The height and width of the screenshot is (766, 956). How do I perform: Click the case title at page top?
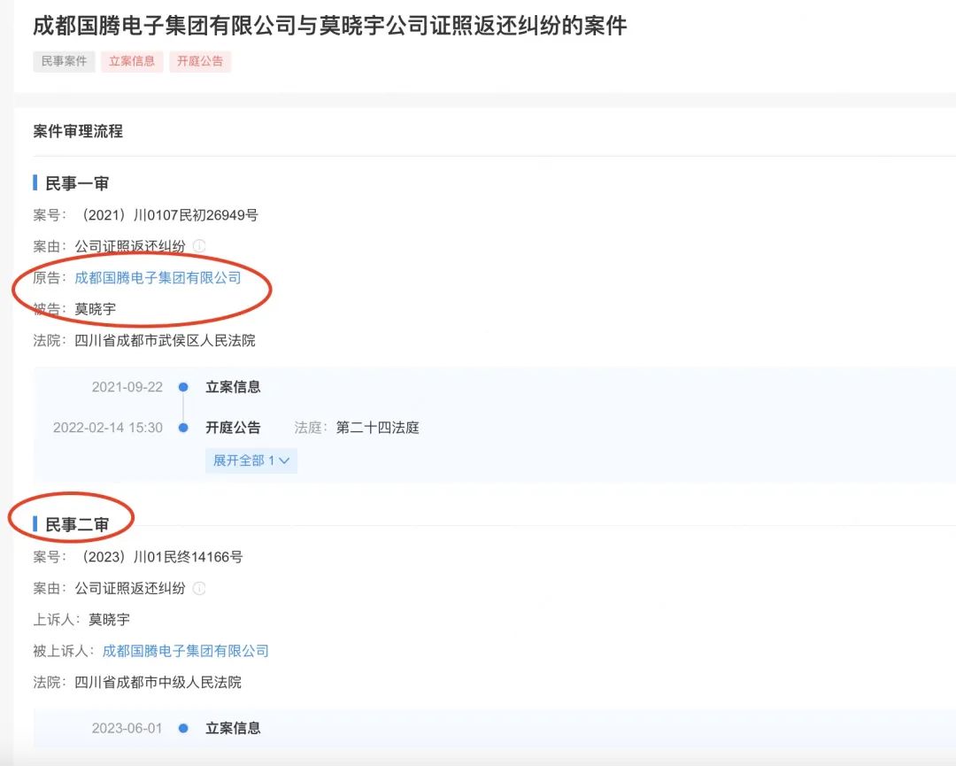click(x=330, y=26)
